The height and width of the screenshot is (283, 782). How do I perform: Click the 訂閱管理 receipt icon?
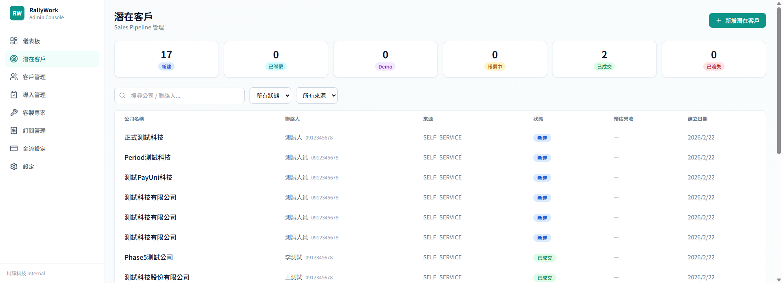tap(14, 130)
